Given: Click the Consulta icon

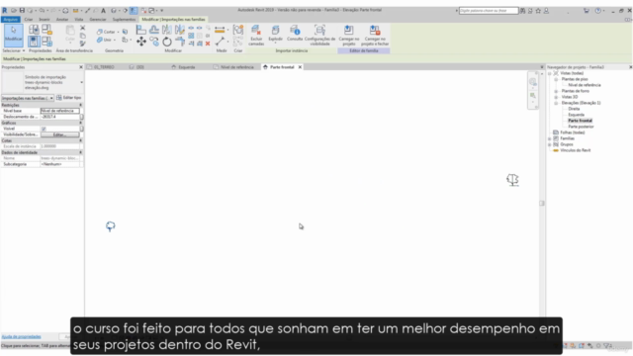Looking at the screenshot, I should pos(295,33).
